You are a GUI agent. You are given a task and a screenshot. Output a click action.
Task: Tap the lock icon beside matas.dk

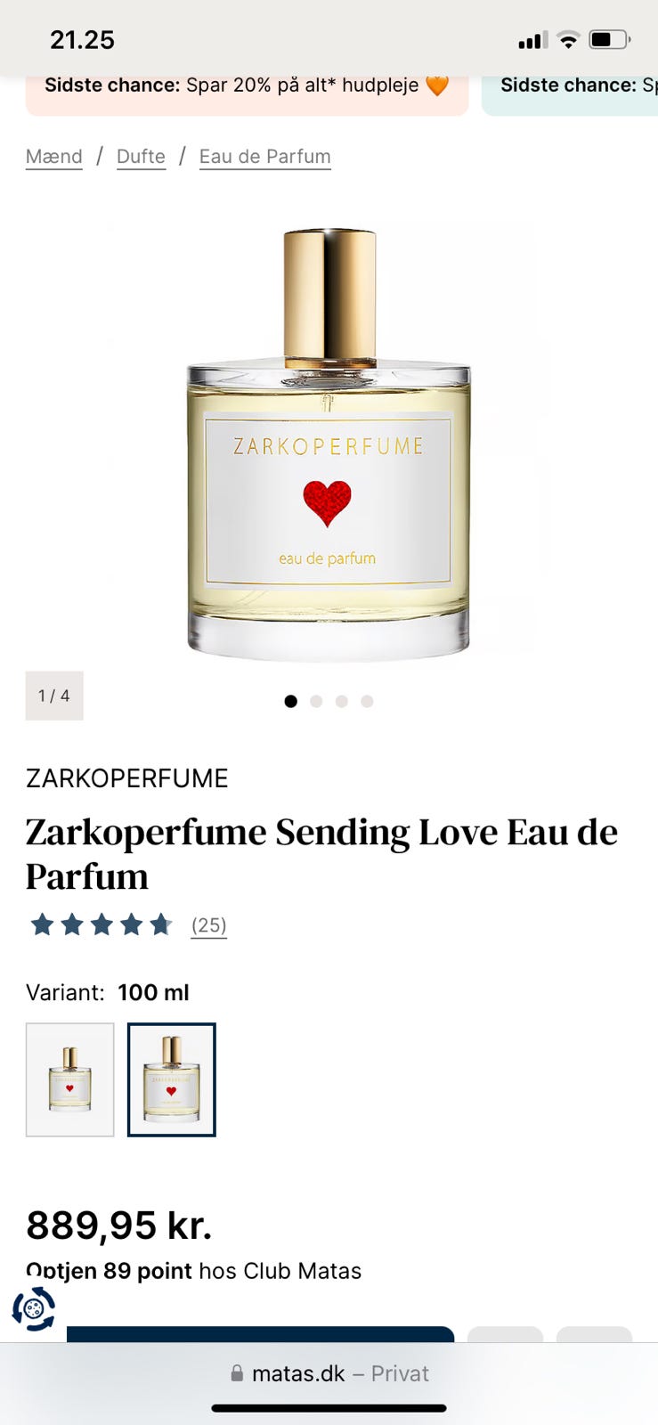[237, 1373]
